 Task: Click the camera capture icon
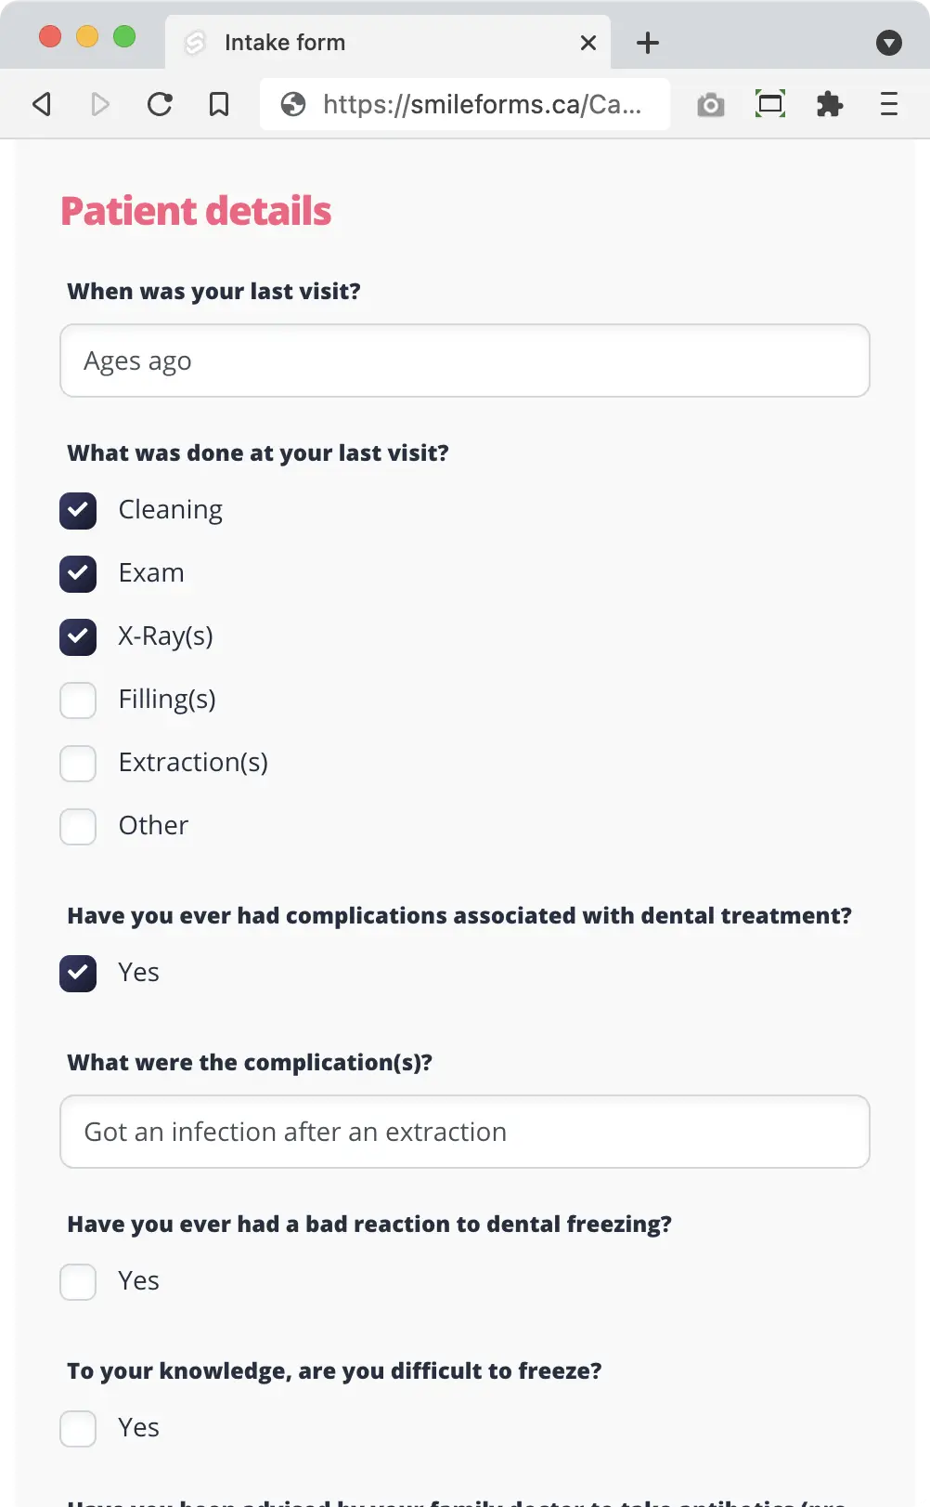pyautogui.click(x=711, y=104)
